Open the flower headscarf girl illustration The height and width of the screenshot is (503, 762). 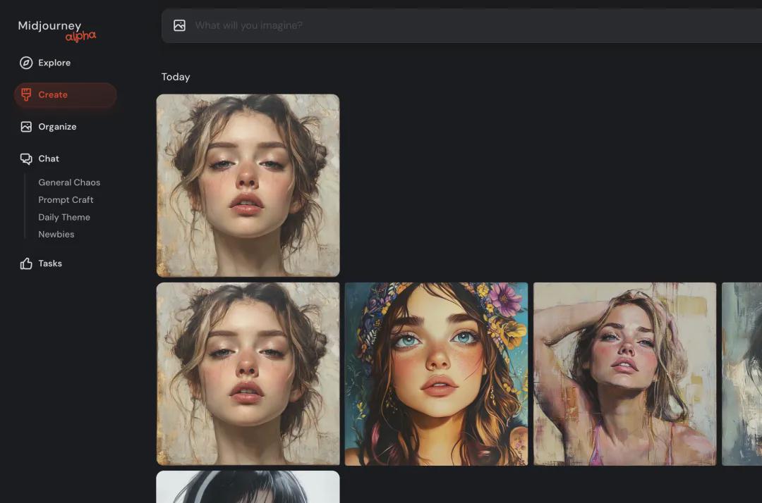coord(436,374)
